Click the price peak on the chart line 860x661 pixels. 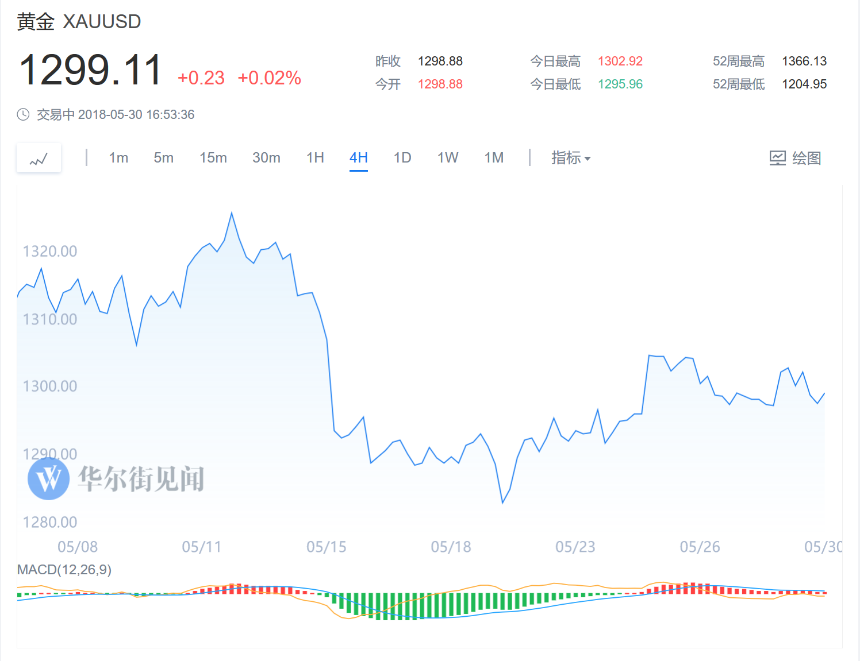point(232,213)
